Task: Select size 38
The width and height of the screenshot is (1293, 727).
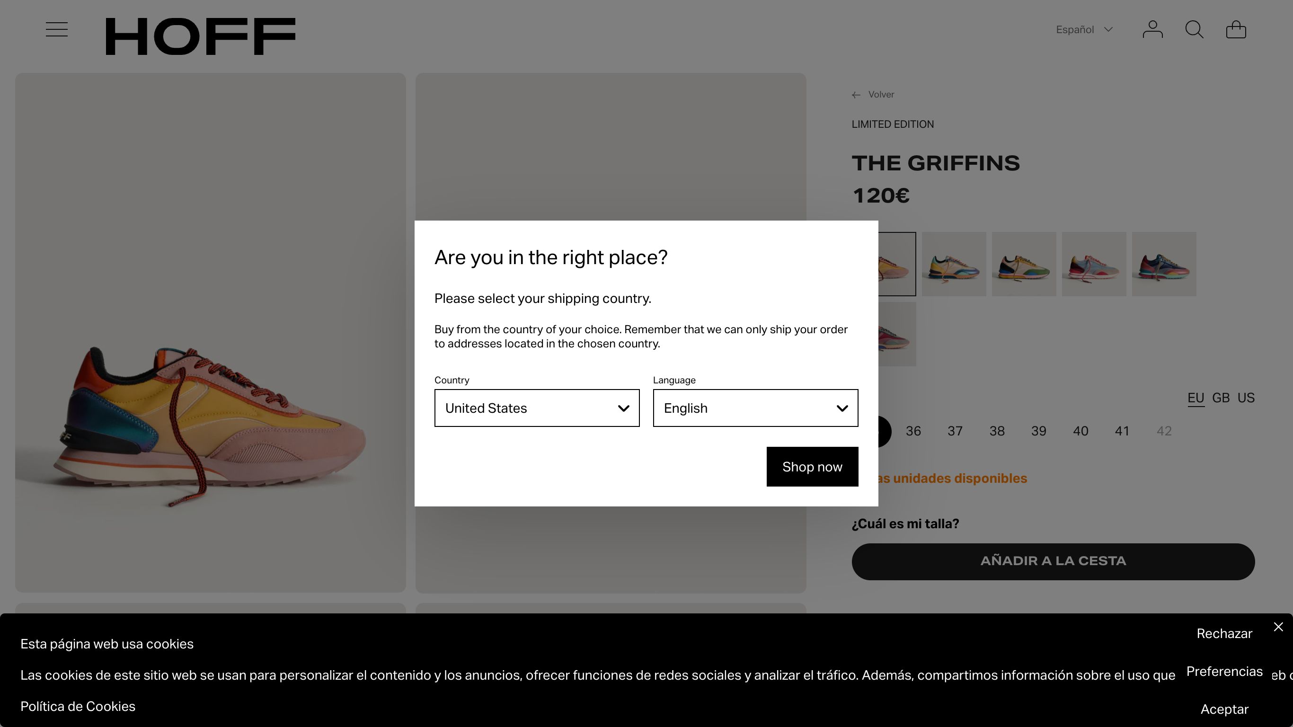Action: (x=997, y=431)
